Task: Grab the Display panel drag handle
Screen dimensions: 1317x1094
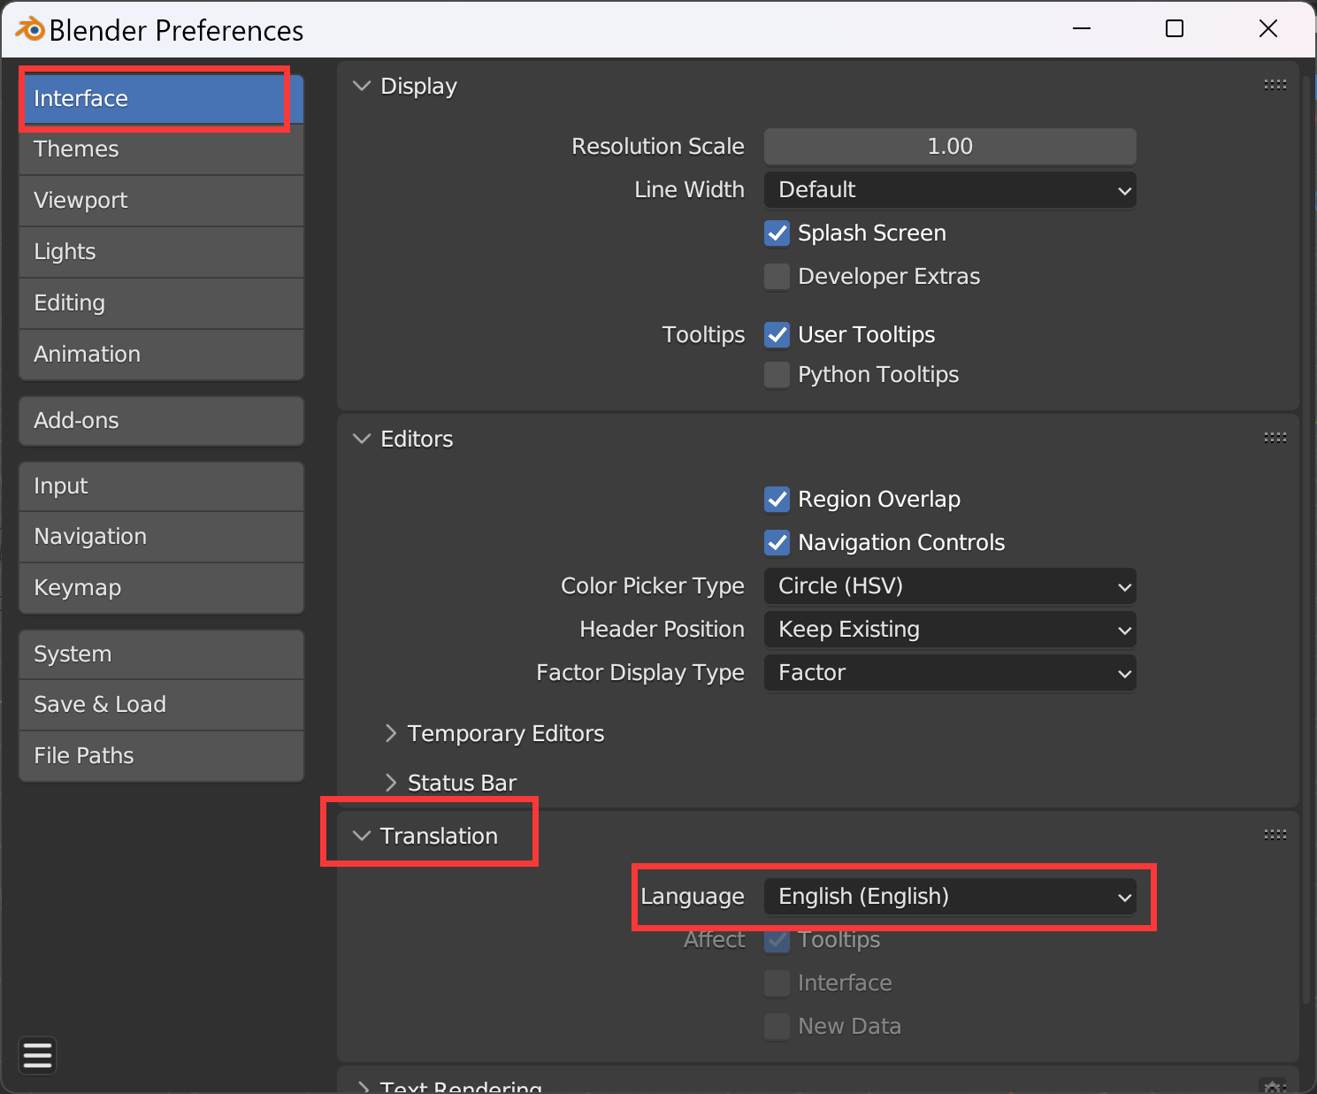Action: (x=1275, y=85)
